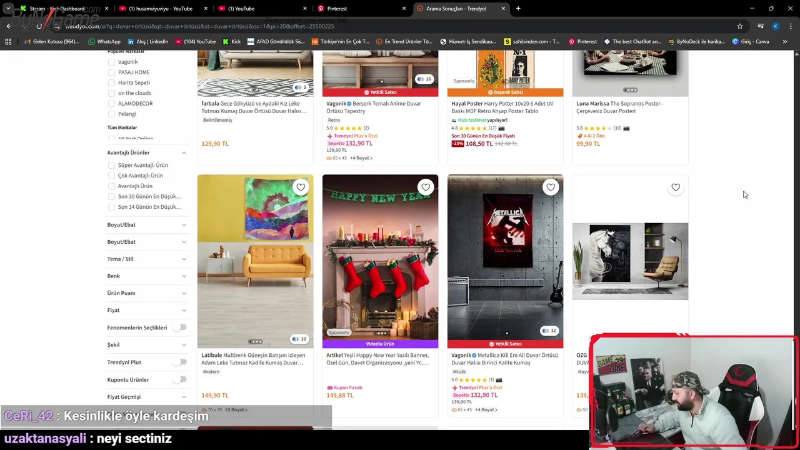Viewport: 800px width, 450px height.
Task: Toggle Trendyol Plus switch
Action: (x=180, y=362)
